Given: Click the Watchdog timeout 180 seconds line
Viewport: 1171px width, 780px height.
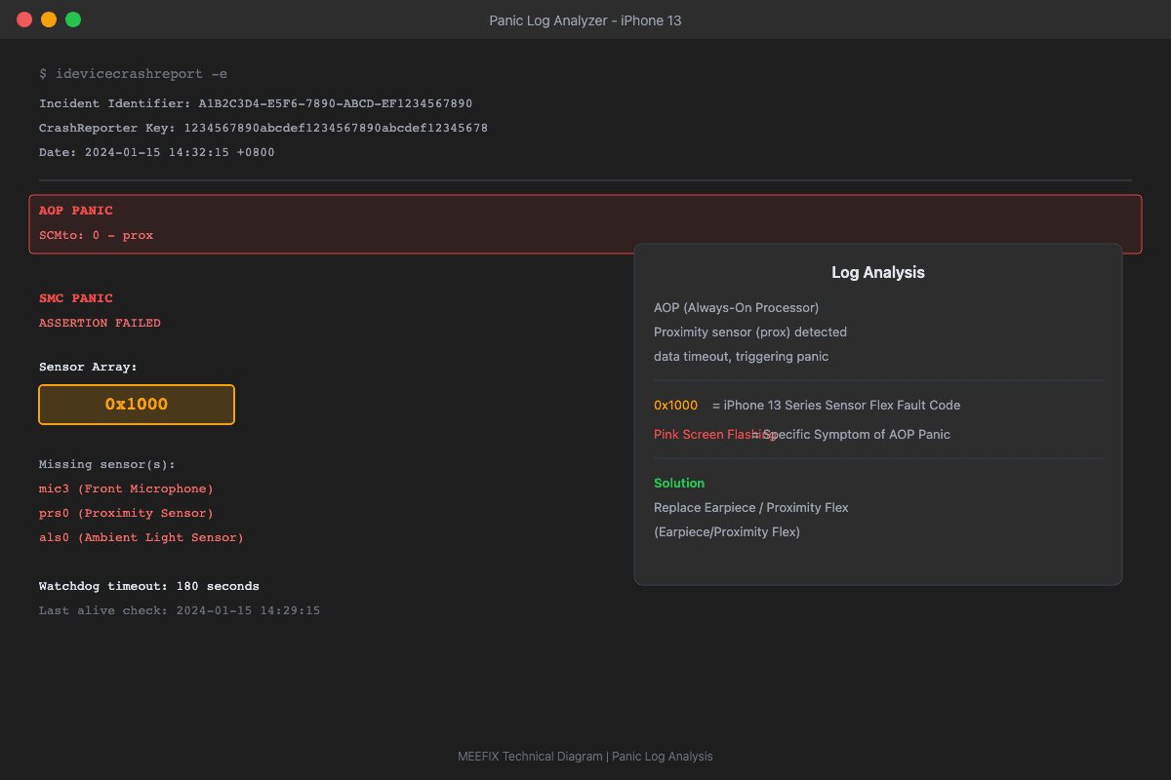Looking at the screenshot, I should pyautogui.click(x=149, y=586).
